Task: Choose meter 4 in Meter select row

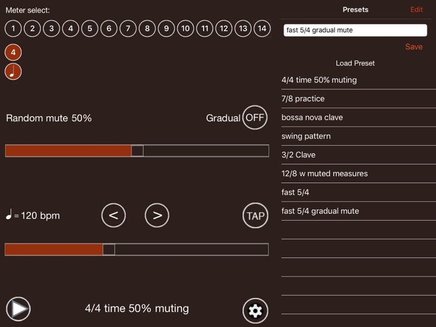Action: click(70, 28)
